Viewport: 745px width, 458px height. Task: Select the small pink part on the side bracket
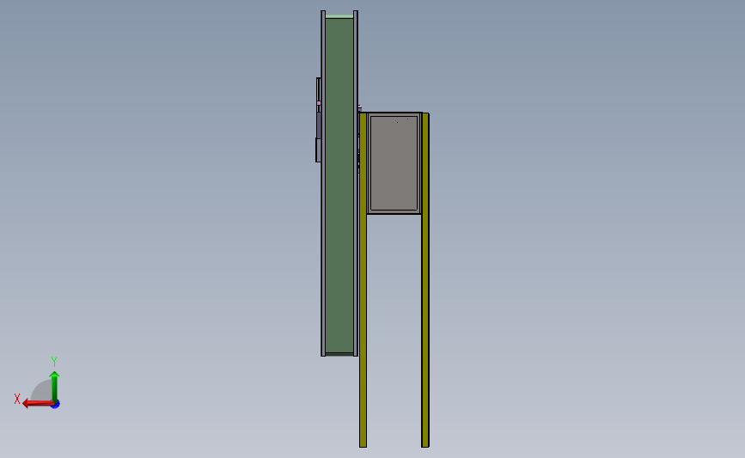(319, 103)
